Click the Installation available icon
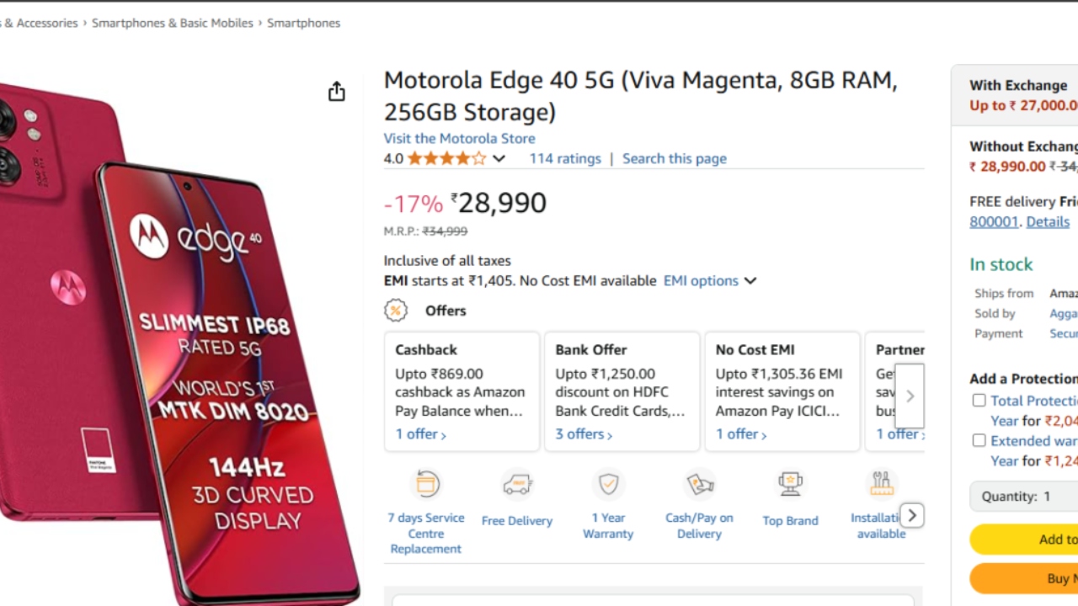This screenshot has width=1078, height=606. tap(881, 485)
